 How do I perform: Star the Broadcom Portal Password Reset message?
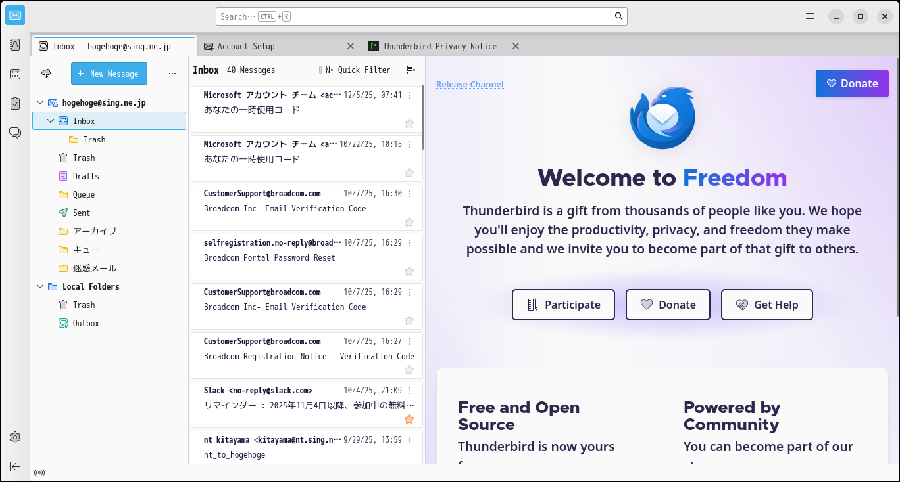click(x=409, y=271)
